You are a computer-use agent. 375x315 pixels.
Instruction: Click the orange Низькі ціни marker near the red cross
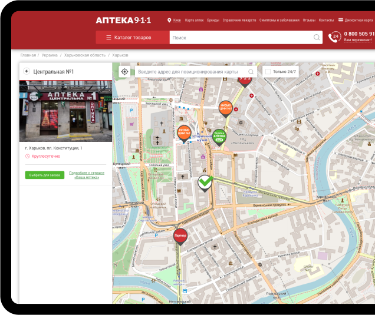pos(225,109)
